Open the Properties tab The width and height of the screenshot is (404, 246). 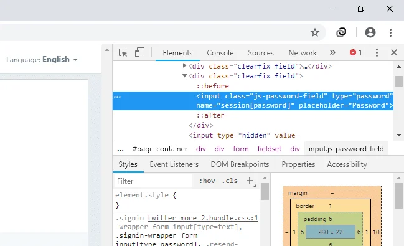(x=298, y=164)
